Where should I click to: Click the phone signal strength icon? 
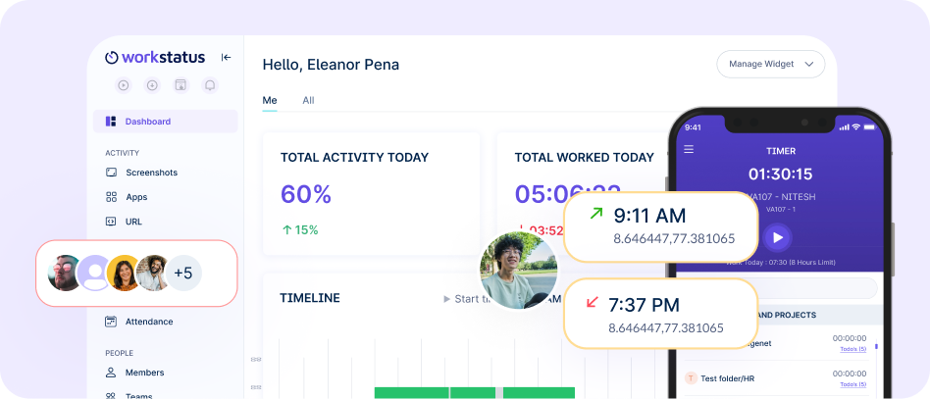tap(844, 126)
